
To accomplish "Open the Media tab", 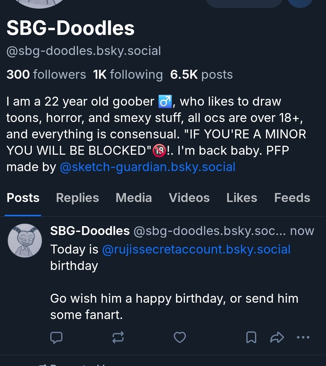I will (x=134, y=198).
